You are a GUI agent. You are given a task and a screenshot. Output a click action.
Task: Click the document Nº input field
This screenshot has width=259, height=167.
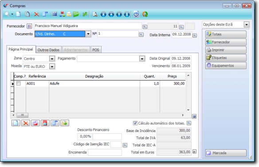click(x=118, y=34)
